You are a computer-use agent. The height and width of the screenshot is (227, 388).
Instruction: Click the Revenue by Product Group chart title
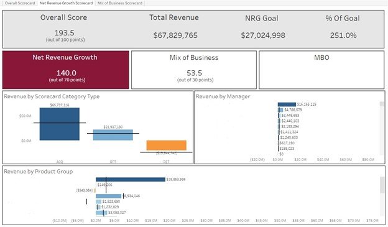(39, 171)
